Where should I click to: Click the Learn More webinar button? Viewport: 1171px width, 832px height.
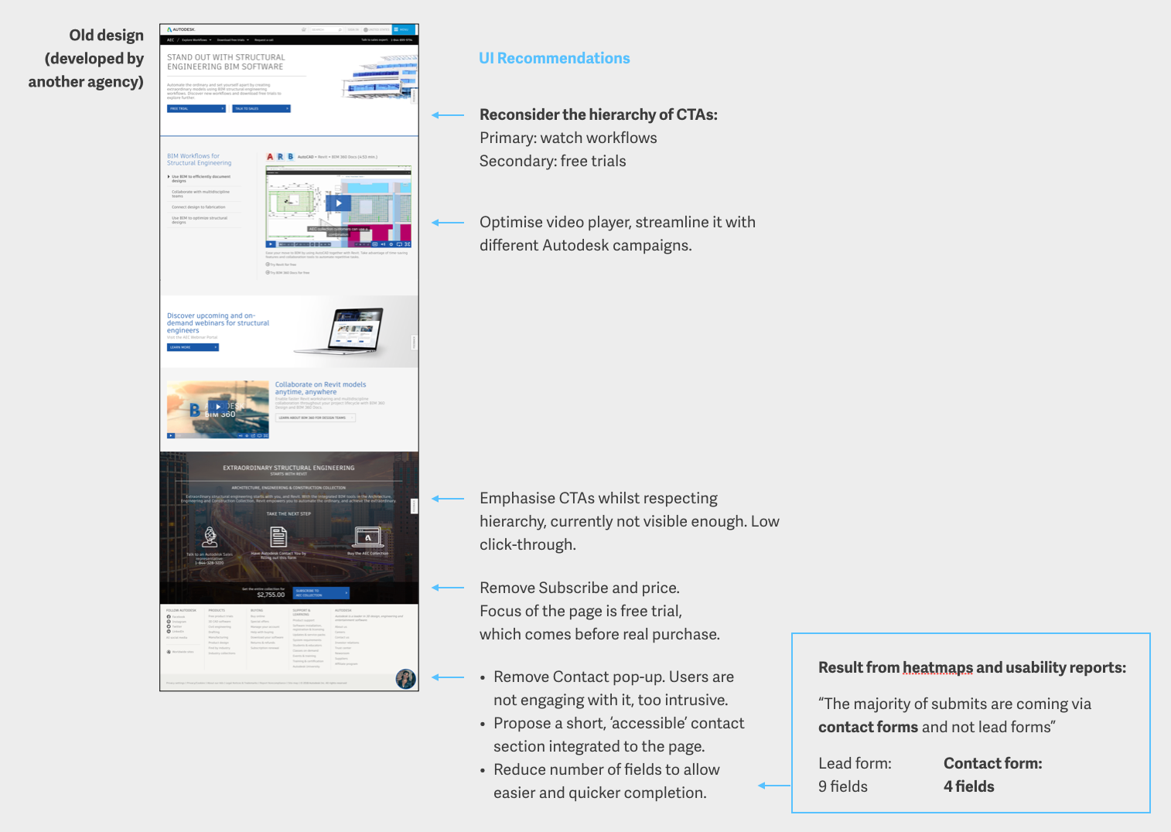[193, 347]
